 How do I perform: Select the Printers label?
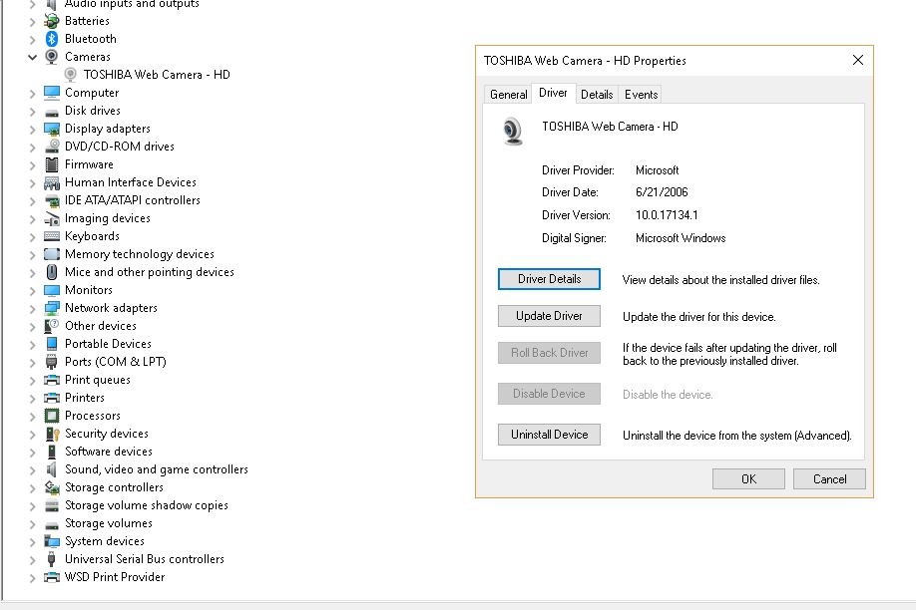tap(85, 398)
